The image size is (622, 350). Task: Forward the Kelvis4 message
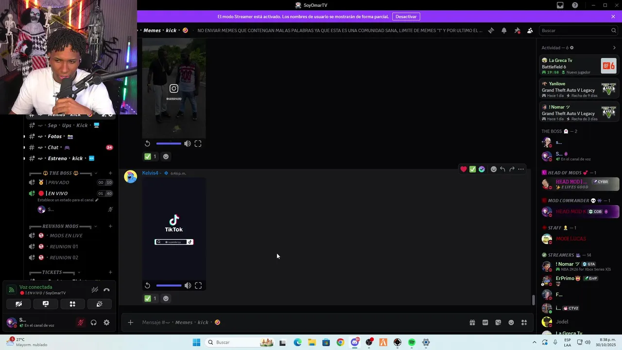click(x=512, y=169)
